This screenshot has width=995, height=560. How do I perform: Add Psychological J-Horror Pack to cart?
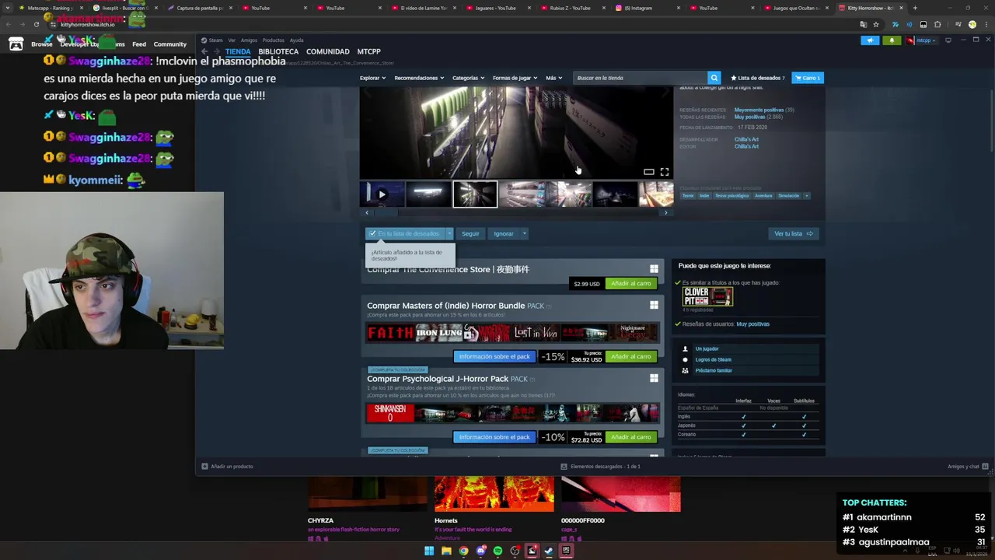click(630, 437)
